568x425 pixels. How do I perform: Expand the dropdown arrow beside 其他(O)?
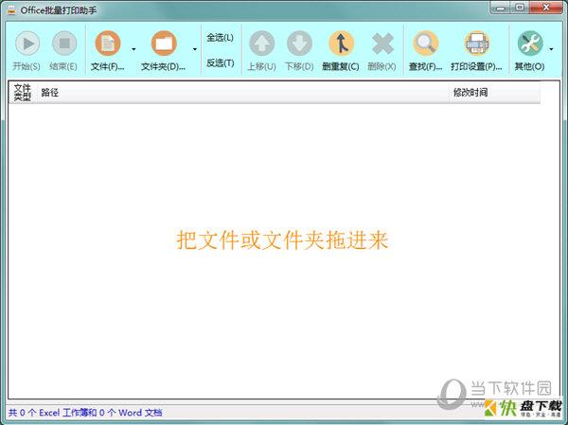pyautogui.click(x=551, y=49)
